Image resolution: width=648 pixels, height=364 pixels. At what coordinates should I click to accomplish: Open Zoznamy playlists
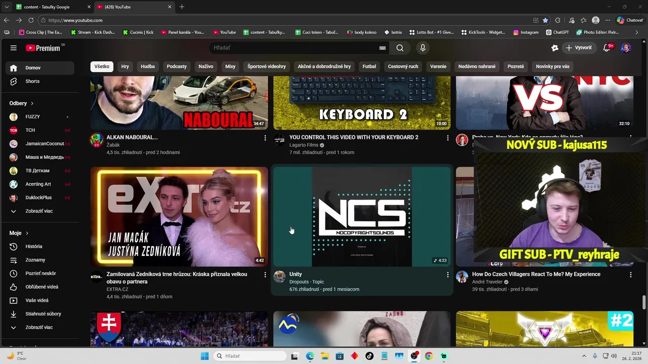point(40,260)
